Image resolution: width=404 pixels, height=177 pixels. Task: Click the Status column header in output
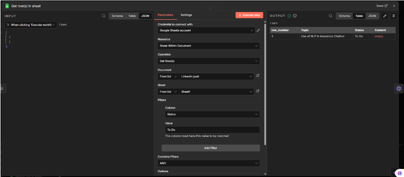(x=363, y=30)
